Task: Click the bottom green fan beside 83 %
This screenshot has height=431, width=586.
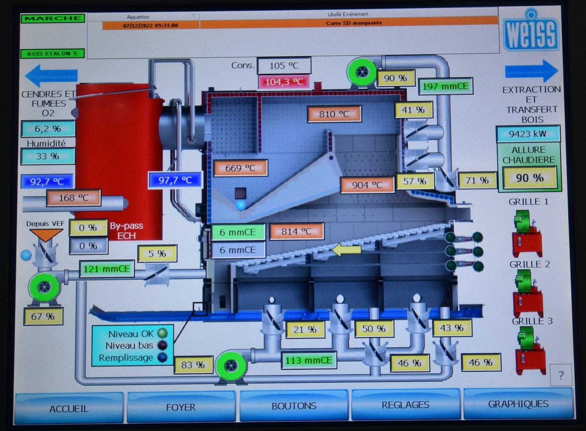Action: tap(231, 366)
